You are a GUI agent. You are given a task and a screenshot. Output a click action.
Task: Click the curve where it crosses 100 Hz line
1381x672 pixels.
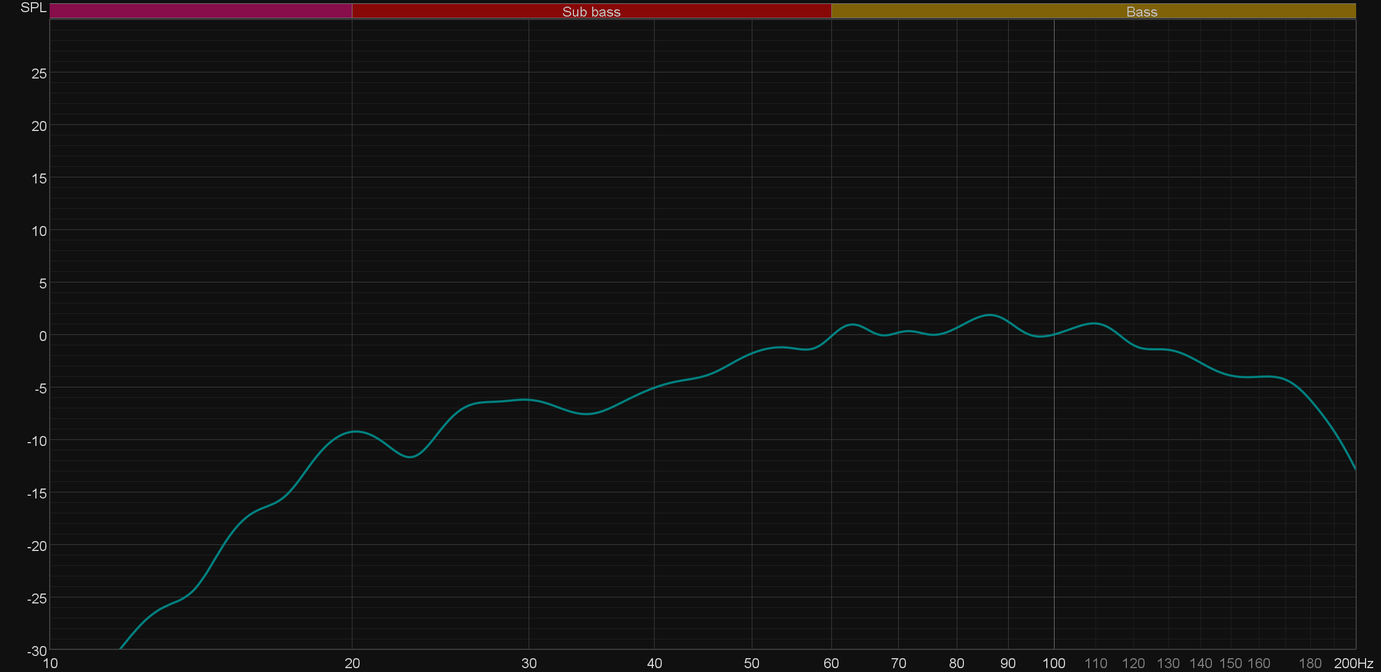pos(1054,334)
